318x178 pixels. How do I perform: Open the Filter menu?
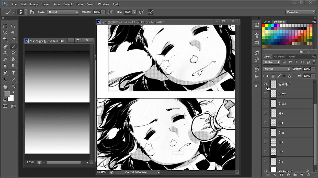80,4
